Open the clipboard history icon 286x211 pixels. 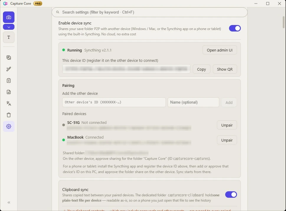pyautogui.click(x=9, y=81)
